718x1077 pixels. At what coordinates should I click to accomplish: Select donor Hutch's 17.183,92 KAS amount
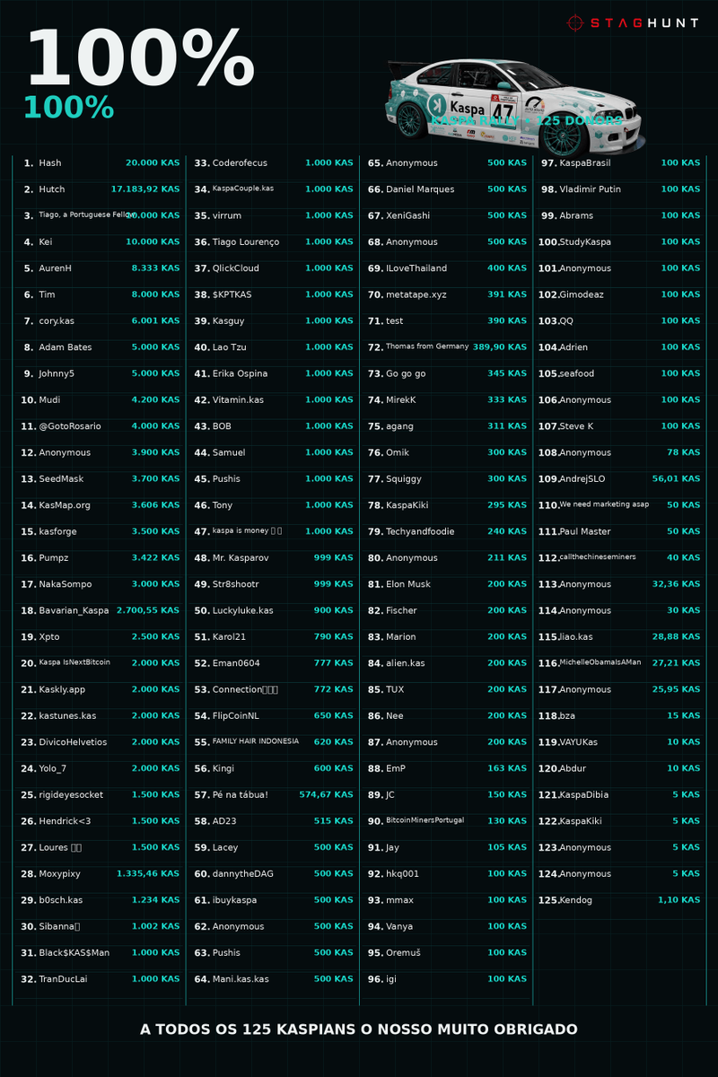click(145, 189)
